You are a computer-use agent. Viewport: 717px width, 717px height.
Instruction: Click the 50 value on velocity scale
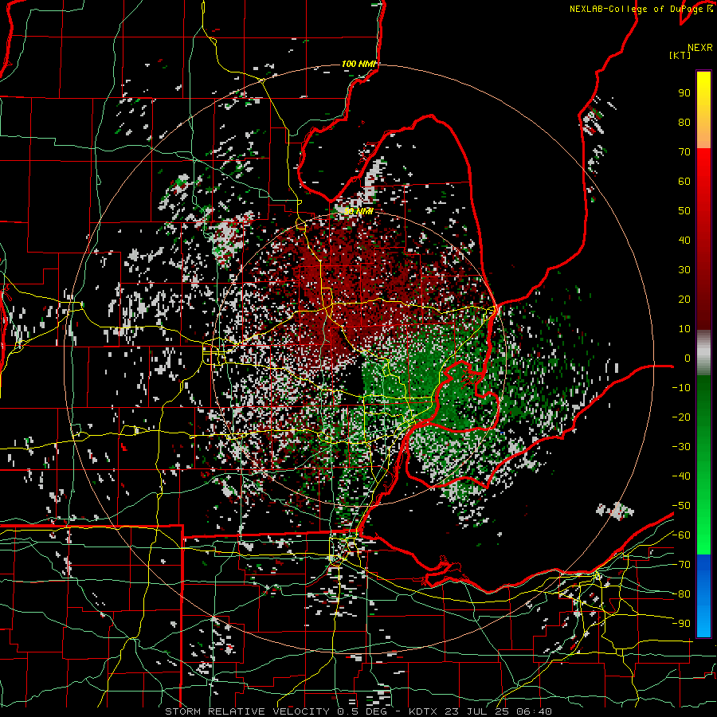tap(684, 211)
